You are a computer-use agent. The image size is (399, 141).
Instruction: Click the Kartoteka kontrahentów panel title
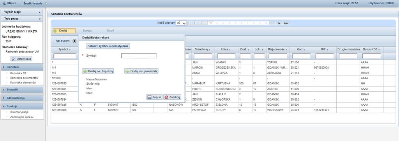point(66,14)
